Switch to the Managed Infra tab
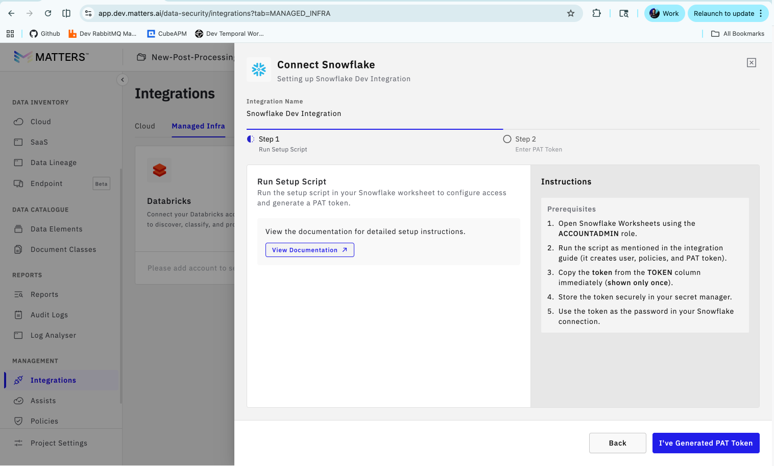This screenshot has width=774, height=466. tap(198, 126)
